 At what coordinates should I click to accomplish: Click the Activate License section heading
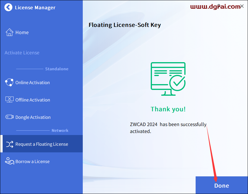pos(22,53)
